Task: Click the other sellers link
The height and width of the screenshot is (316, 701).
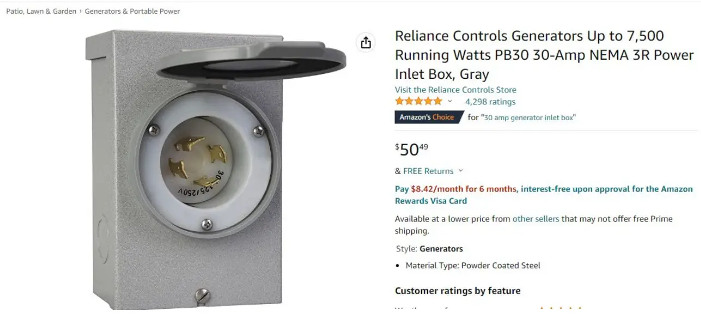Action: tap(536, 219)
